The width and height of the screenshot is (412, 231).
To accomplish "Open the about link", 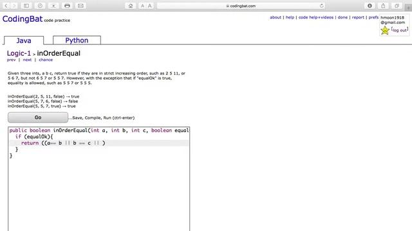I will point(276,17).
